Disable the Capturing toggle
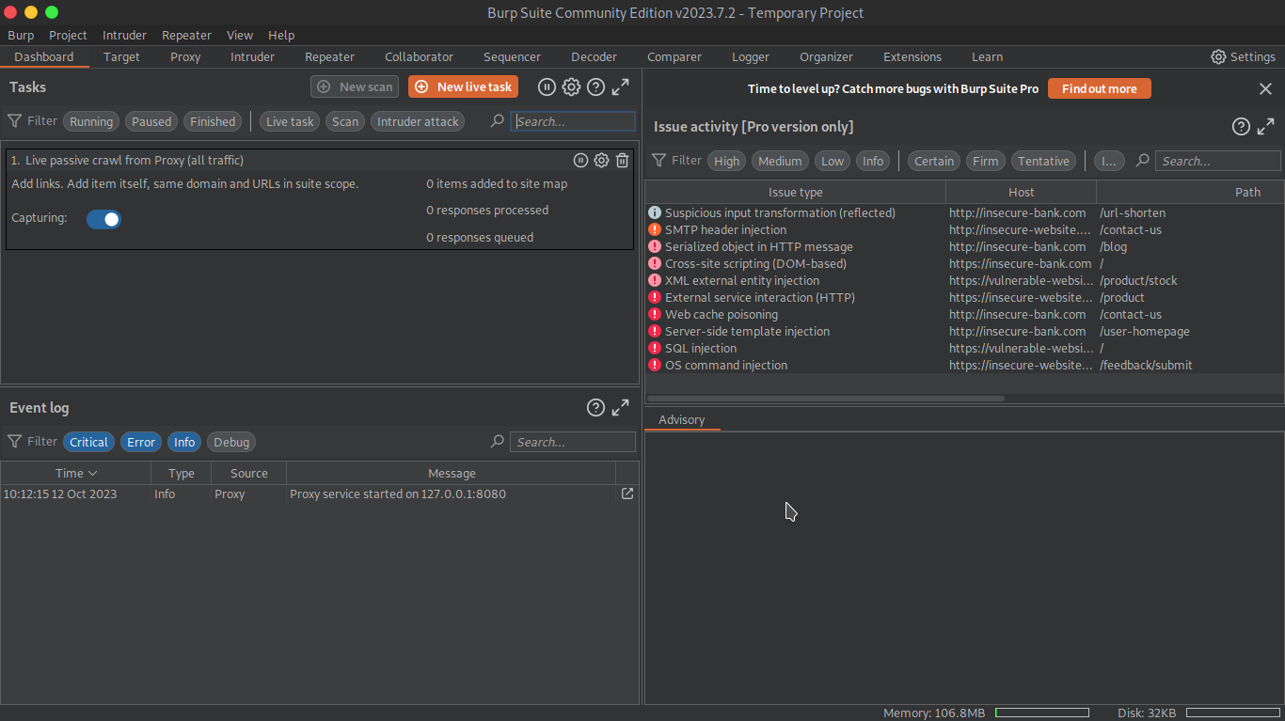The width and height of the screenshot is (1285, 721). (103, 218)
